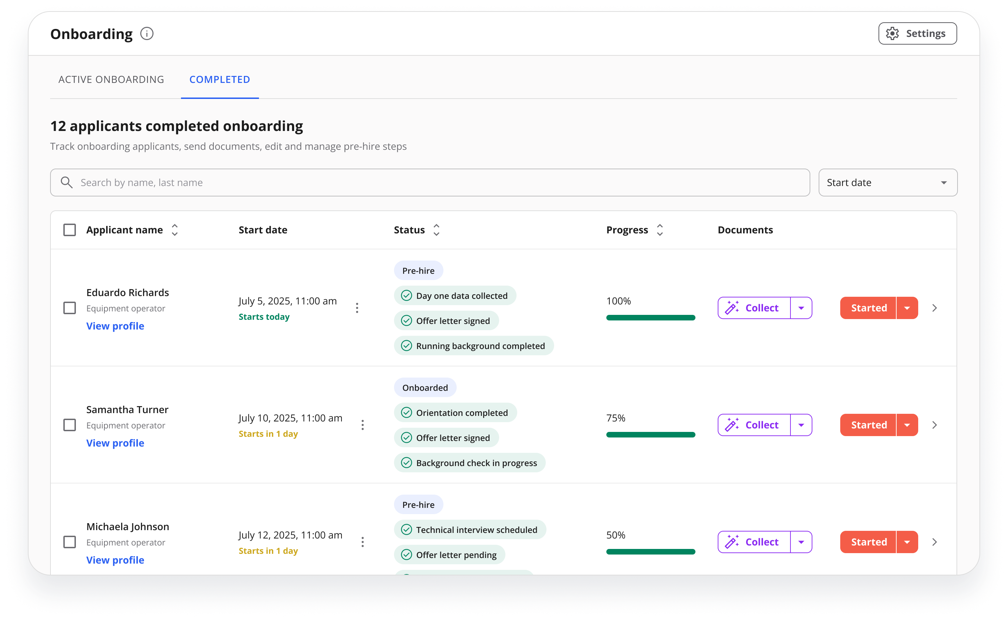Open the Start date filter dropdown

click(x=888, y=183)
